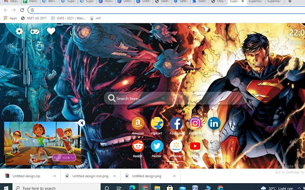
Task: Open File Explorer from the taskbar
Action: tap(157, 188)
